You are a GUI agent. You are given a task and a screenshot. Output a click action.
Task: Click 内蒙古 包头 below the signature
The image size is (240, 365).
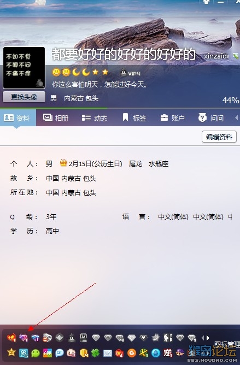pyautogui.click(x=81, y=98)
